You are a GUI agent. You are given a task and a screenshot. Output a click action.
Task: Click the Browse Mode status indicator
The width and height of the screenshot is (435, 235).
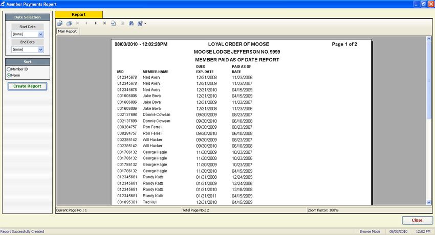pos(370,231)
